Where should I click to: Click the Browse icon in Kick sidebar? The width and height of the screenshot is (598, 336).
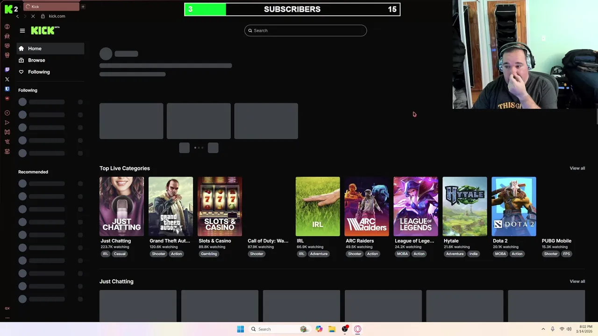click(x=21, y=60)
